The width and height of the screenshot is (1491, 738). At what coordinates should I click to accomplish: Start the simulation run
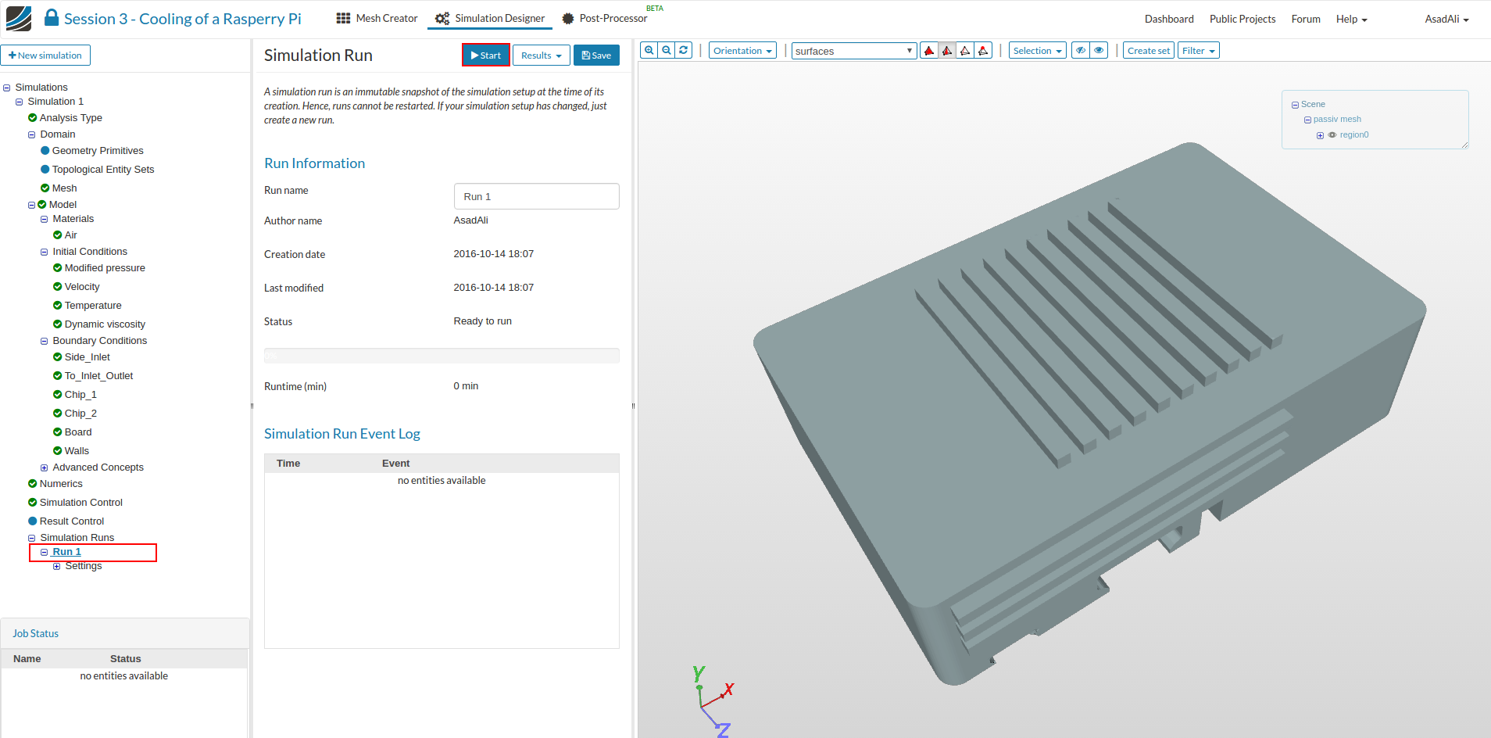(485, 56)
